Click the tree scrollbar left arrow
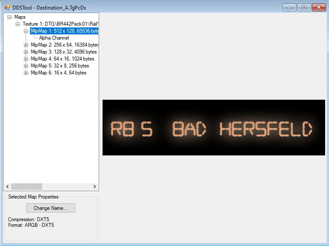329x246 pixels. [7, 186]
